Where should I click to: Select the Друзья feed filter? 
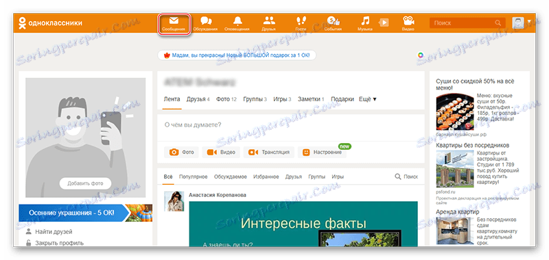(x=294, y=177)
